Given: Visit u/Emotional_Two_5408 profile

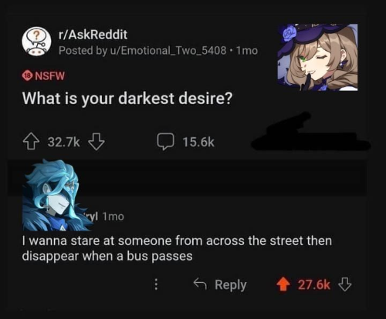Looking at the screenshot, I should tap(168, 50).
